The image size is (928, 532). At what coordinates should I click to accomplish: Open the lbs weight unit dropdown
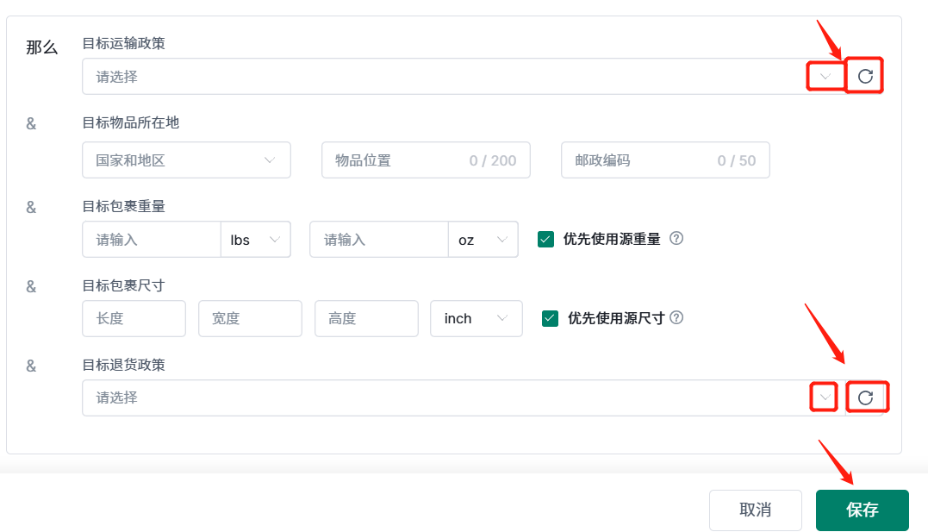pos(255,240)
